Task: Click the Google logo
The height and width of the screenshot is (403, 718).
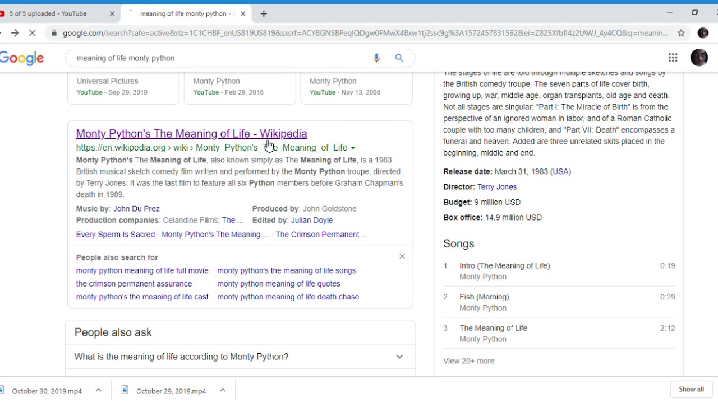Action: pyautogui.click(x=22, y=58)
